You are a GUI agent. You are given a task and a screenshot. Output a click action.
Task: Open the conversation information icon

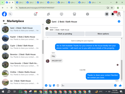(119, 22)
